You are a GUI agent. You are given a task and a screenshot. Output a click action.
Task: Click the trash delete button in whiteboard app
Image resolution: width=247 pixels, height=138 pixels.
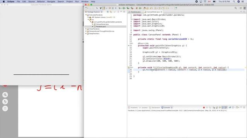click(x=5, y=108)
